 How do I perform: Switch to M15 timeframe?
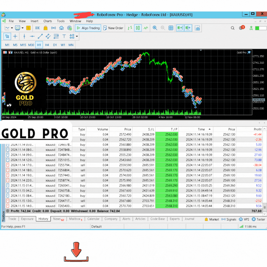(23, 45)
